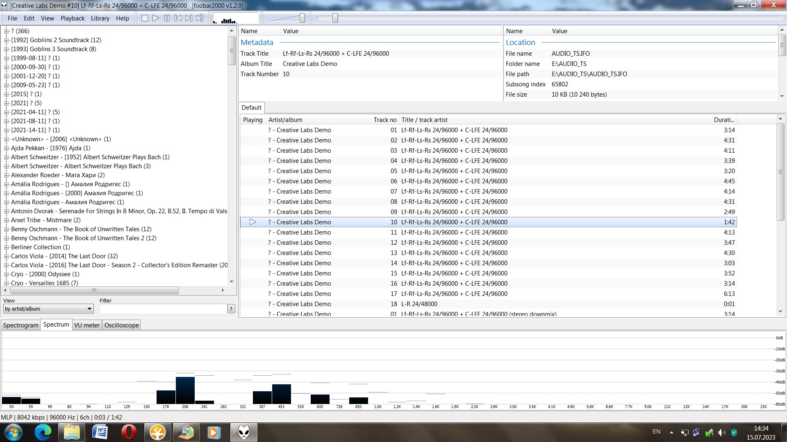Open Opera browser from taskbar

coord(129,432)
